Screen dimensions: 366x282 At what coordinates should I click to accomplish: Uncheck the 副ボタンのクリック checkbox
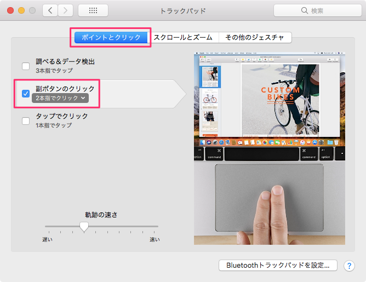pos(26,94)
